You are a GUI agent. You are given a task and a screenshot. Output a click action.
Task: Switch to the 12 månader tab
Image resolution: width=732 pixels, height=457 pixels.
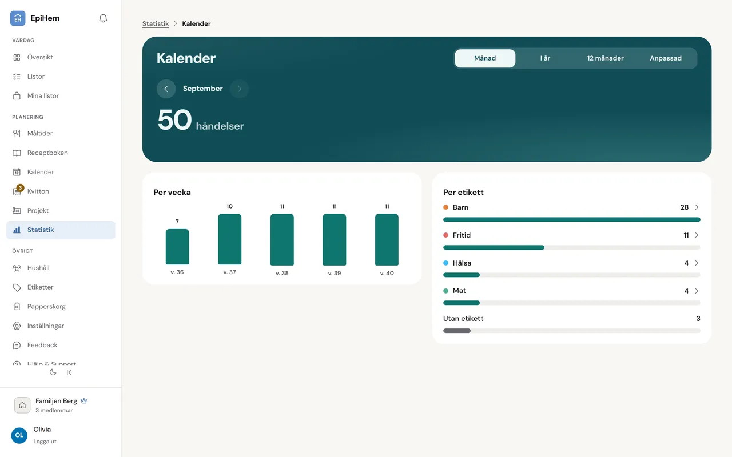606,58
